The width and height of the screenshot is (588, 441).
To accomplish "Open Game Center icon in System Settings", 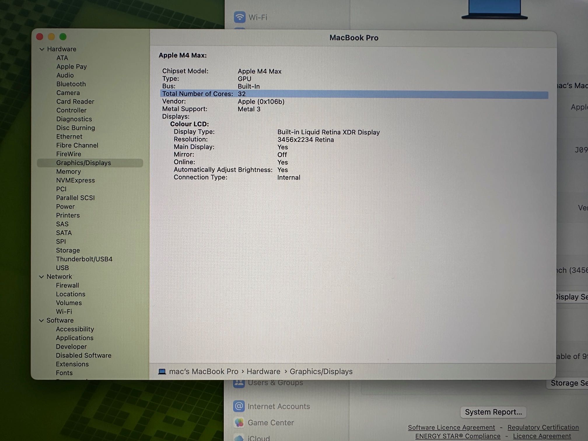I will coord(239,422).
